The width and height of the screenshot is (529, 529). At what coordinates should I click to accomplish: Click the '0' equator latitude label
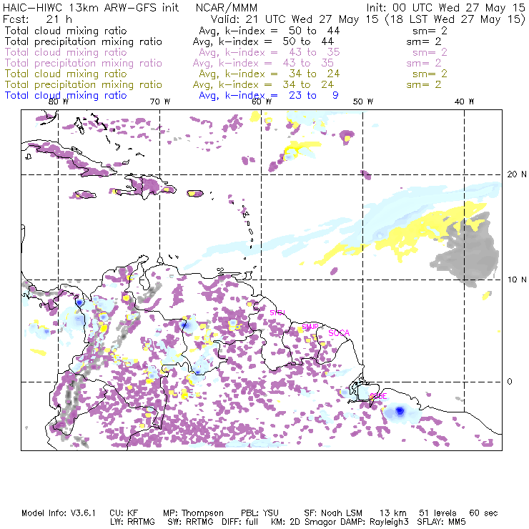510,382
